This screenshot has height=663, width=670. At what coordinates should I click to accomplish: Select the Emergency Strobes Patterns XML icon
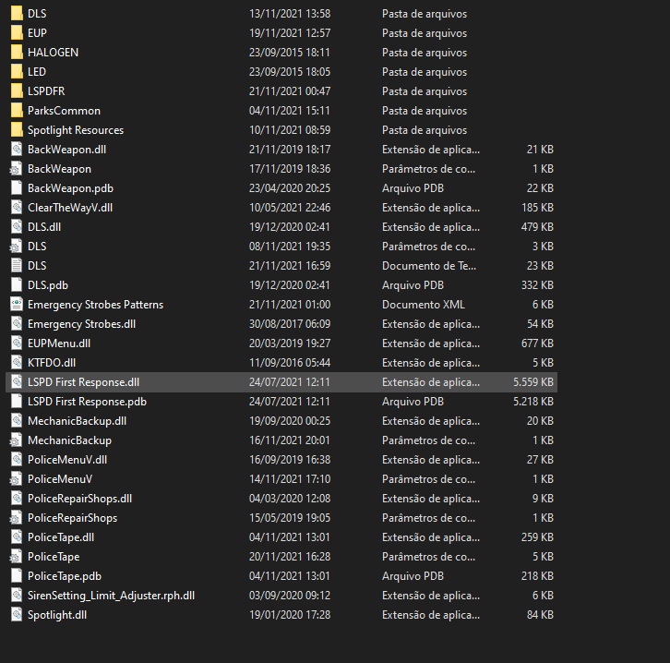[x=17, y=305]
